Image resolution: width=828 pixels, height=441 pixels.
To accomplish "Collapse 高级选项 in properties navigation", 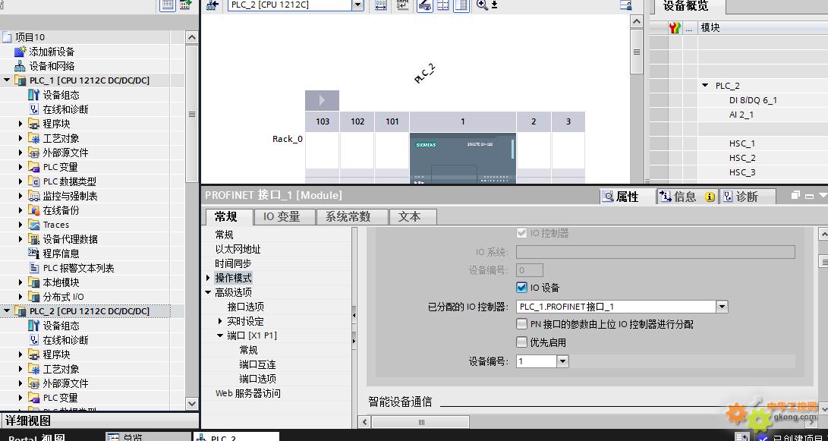I will click(208, 292).
